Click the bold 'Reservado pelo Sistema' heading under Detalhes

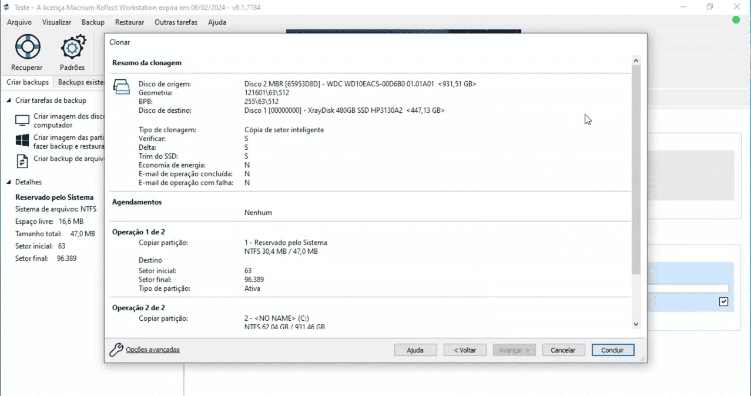point(55,197)
